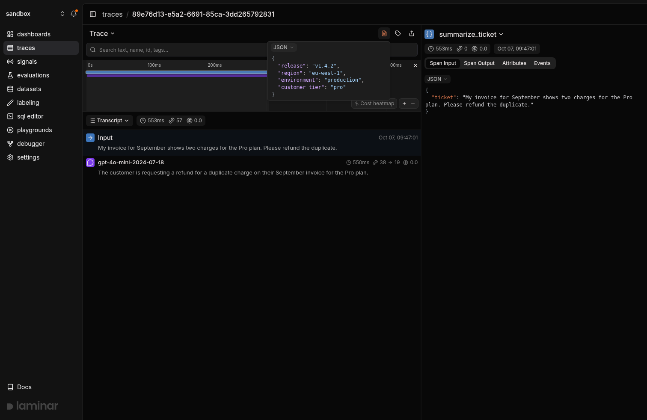Open the dashboards page
This screenshot has width=647, height=420.
[x=41, y=34]
